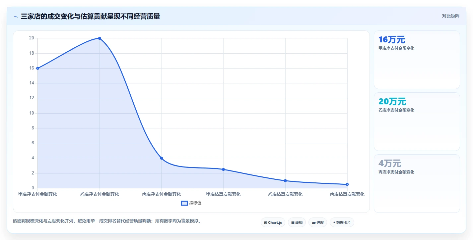Click the data point for 甲店净支付金额变化
Image resolution: width=473 pixels, height=240 pixels.
(x=37, y=68)
